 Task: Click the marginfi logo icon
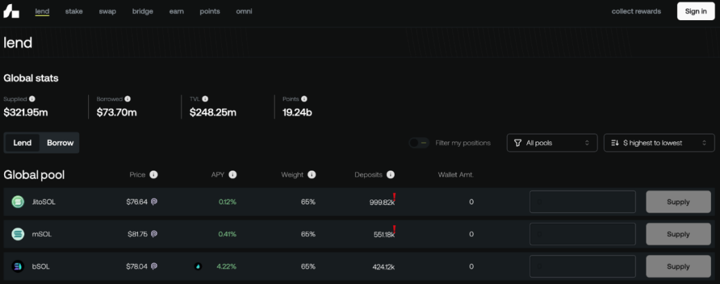pos(12,12)
